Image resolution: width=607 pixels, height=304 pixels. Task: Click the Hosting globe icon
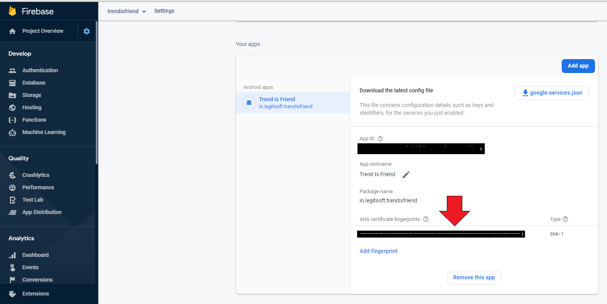(12, 107)
